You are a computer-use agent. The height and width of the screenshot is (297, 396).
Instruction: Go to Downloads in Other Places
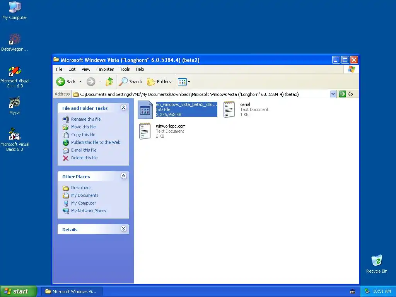pos(81,188)
